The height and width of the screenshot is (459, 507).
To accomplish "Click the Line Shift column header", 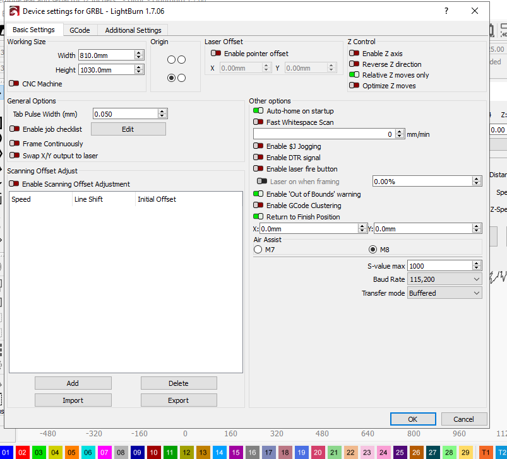I will coord(104,199).
